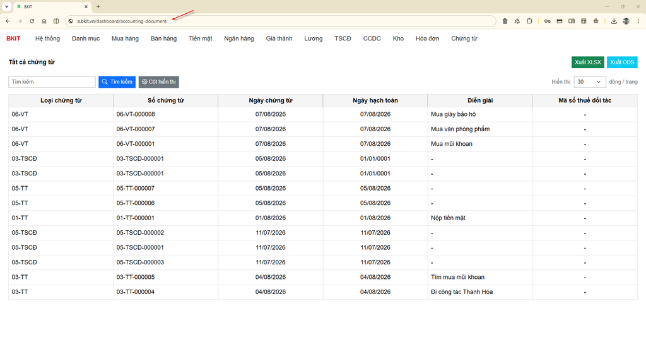The width and height of the screenshot is (646, 347).
Task: Open the Chứng từ menu
Action: point(464,38)
